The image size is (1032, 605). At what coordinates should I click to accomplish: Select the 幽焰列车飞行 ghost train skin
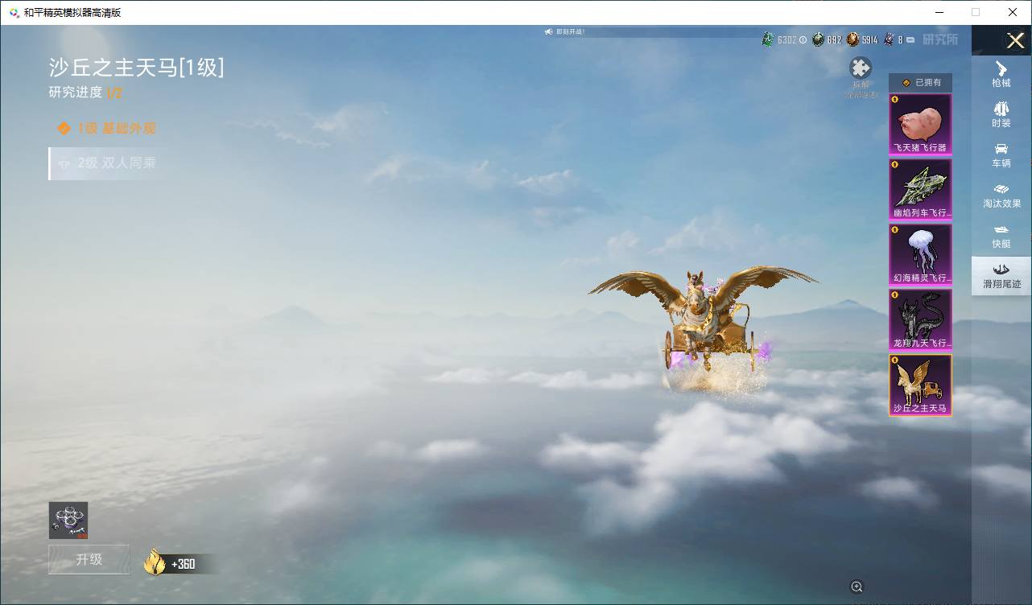920,189
